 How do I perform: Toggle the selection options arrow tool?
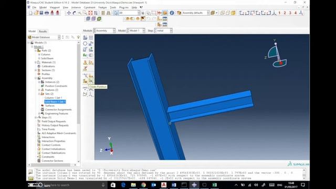(115, 13)
